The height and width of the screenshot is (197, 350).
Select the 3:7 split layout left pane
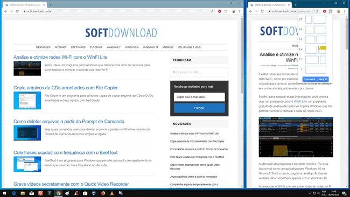308,19
